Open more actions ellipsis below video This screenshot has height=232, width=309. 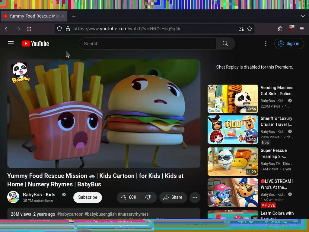(195, 198)
